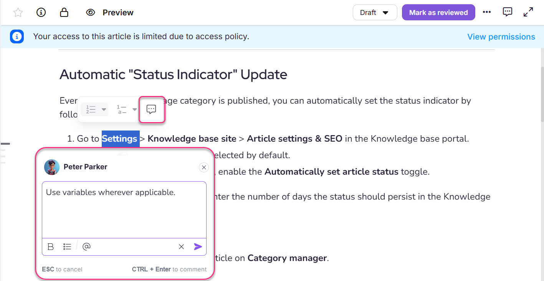Expand the alphabetic list style dropdown
544x281 pixels.
(x=134, y=109)
